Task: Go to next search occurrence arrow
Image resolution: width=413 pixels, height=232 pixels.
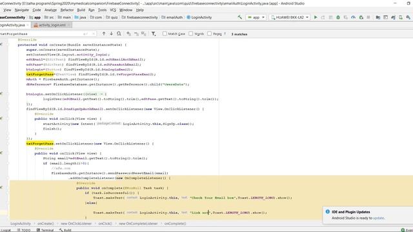Action: pyautogui.click(x=112, y=34)
